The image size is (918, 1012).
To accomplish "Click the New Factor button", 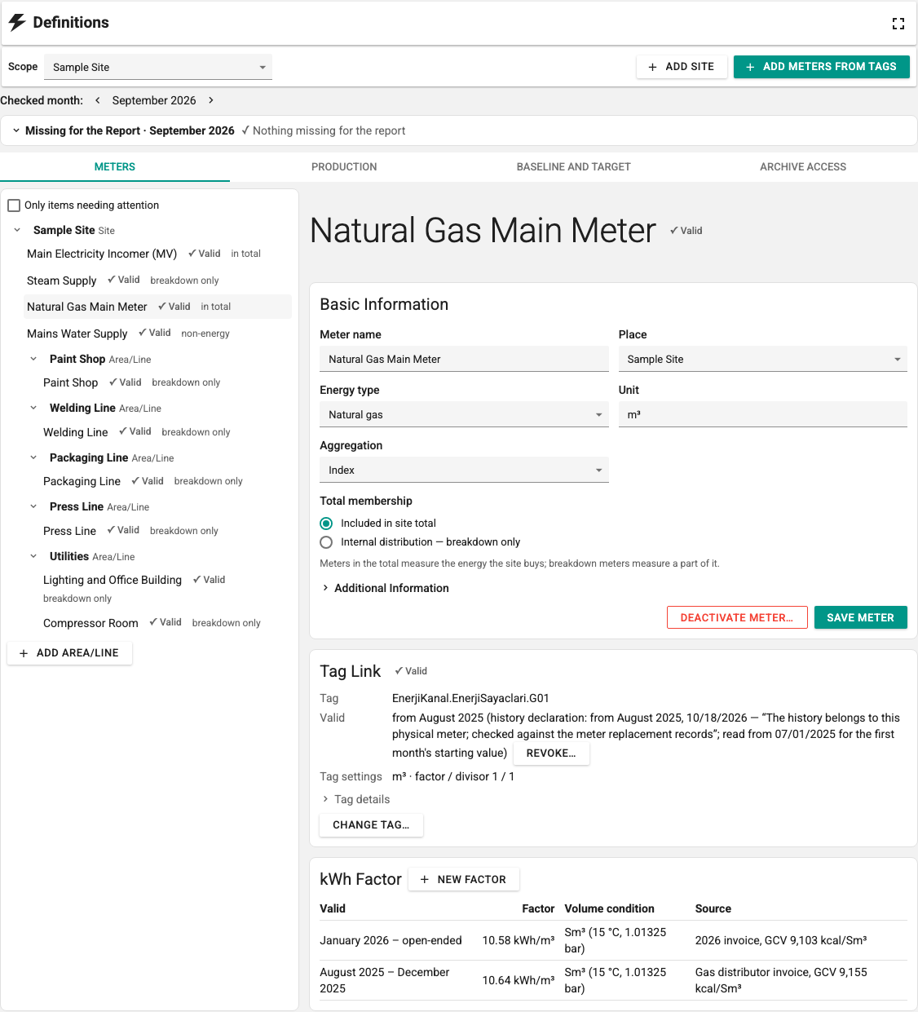I will (x=463, y=879).
